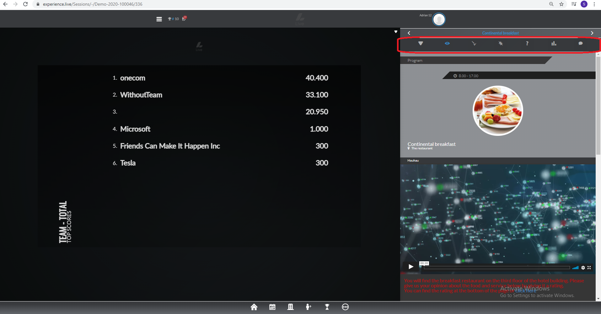601x314 pixels.
Task: Open the trophy leaderboard icon in bottom bar
Action: [327, 307]
